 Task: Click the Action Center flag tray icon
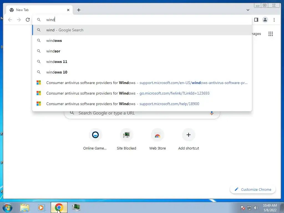click(x=243, y=208)
